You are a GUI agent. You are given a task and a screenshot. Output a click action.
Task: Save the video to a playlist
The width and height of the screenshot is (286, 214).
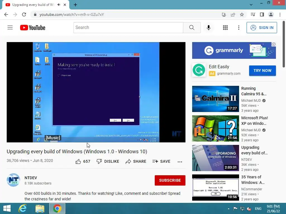tap(161, 161)
